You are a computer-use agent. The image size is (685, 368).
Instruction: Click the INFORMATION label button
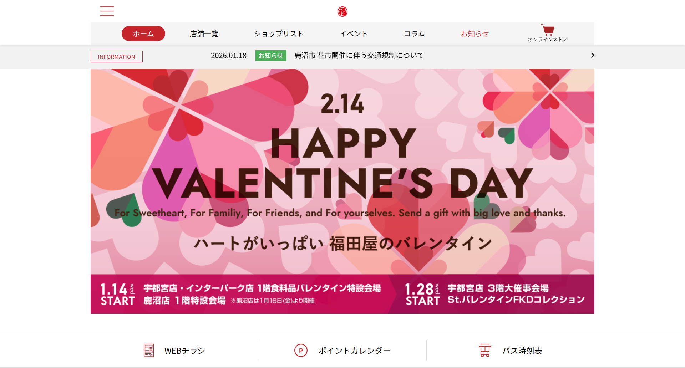pos(117,57)
